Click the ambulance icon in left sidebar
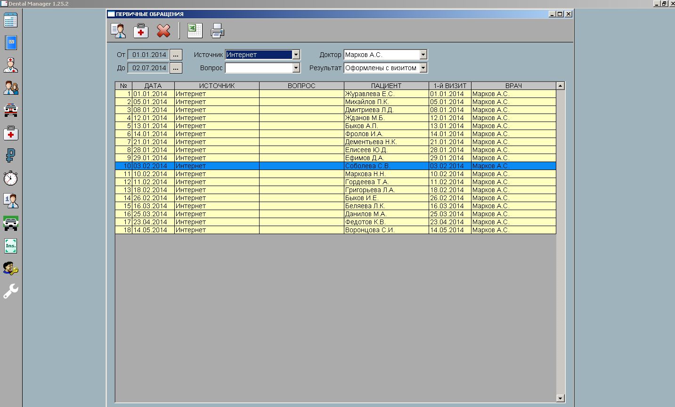This screenshot has height=407, width=675. tap(10, 110)
